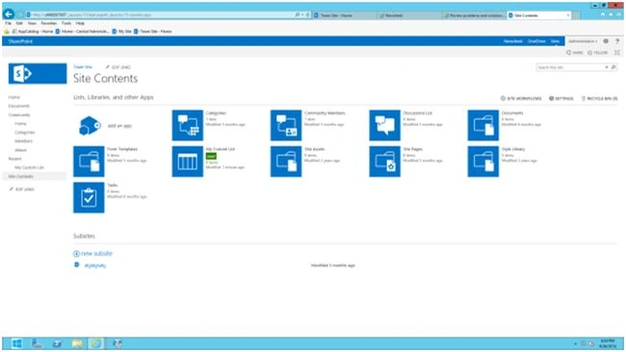Click the SharePoint label in suite bar
The image size is (626, 352).
20,41
